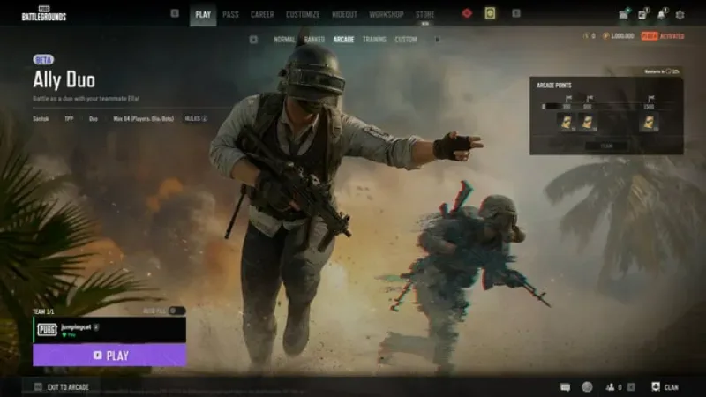The width and height of the screenshot is (706, 397).
Task: Open the mail inbox icon
Action: 624,14
